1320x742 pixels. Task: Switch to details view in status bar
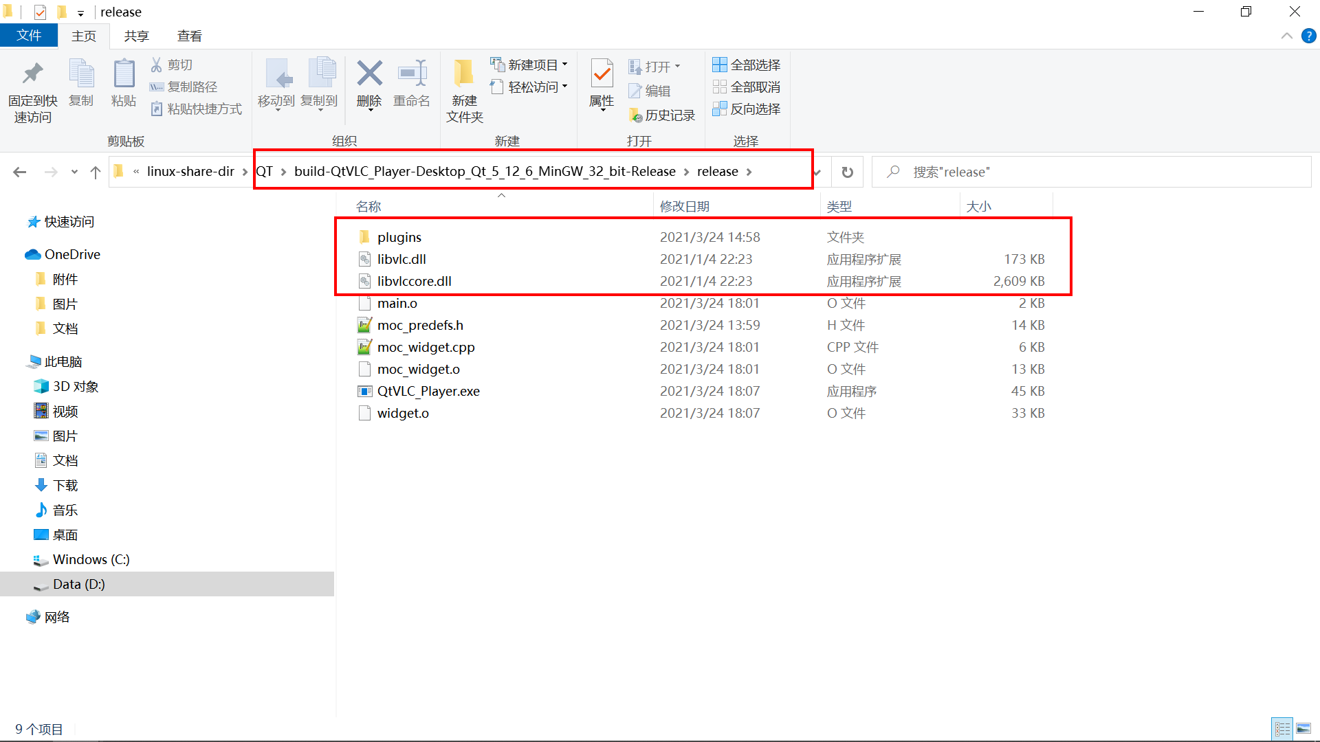point(1282,729)
